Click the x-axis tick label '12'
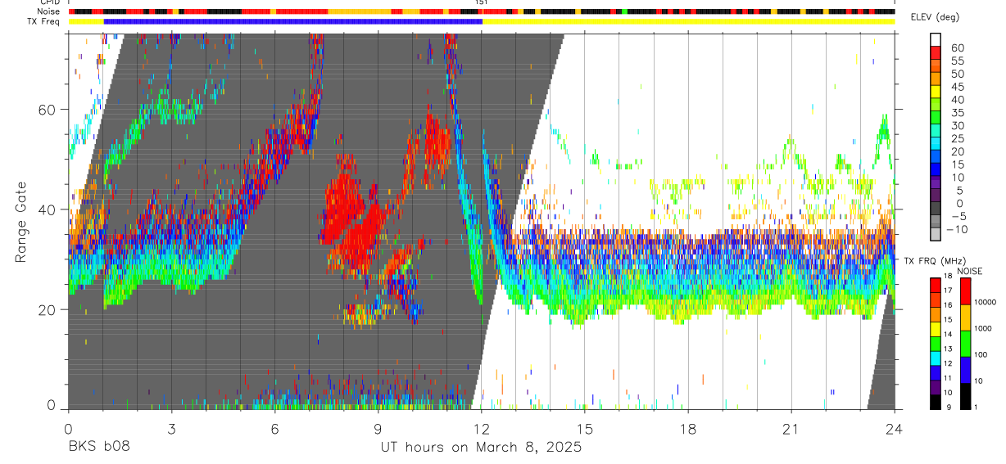 (482, 428)
